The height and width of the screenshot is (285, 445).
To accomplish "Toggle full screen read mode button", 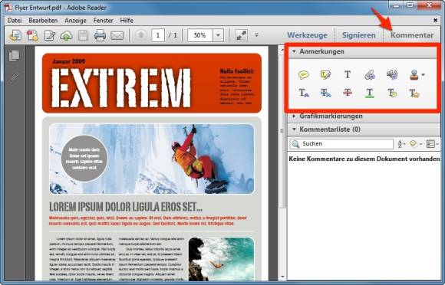I will [x=241, y=35].
